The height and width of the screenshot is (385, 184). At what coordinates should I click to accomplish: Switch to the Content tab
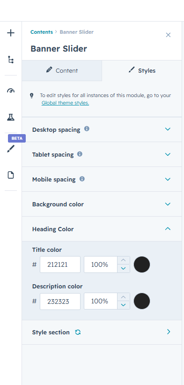coord(62,71)
